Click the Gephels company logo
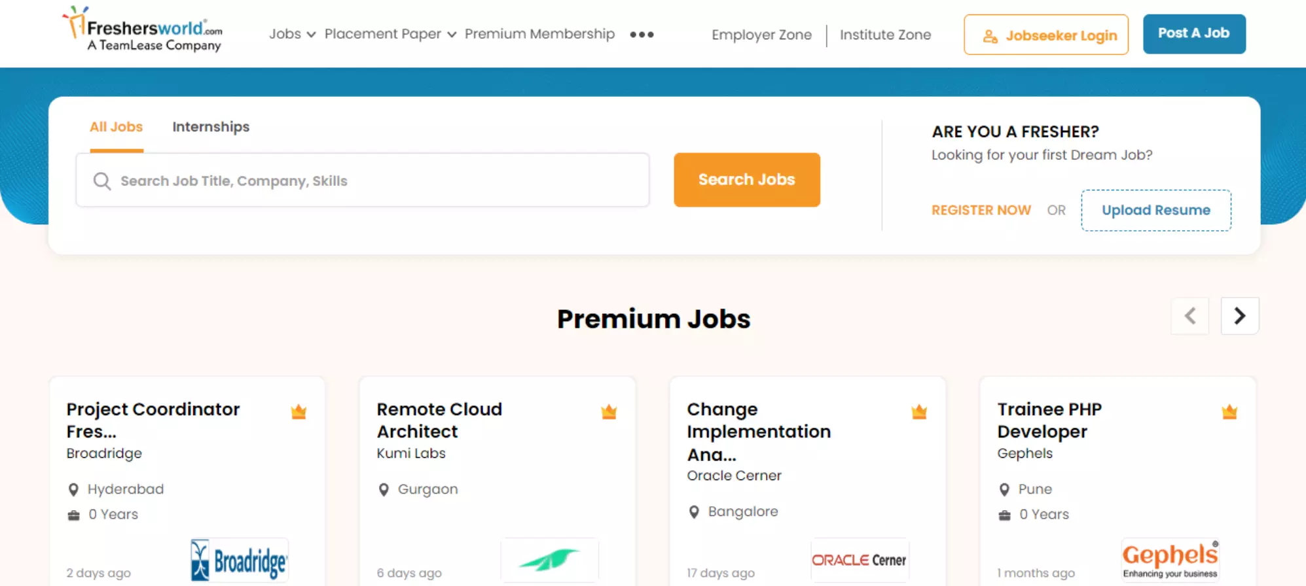 pyautogui.click(x=1170, y=560)
